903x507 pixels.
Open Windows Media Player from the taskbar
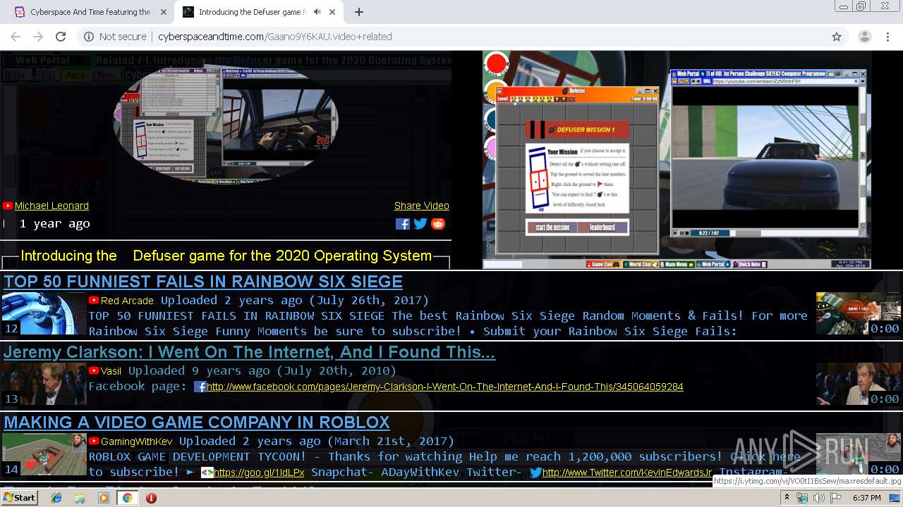pyautogui.click(x=104, y=498)
